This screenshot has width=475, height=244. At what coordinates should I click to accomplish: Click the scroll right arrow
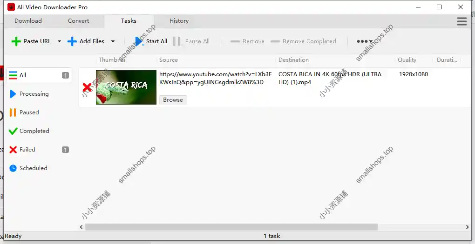pos(468,227)
